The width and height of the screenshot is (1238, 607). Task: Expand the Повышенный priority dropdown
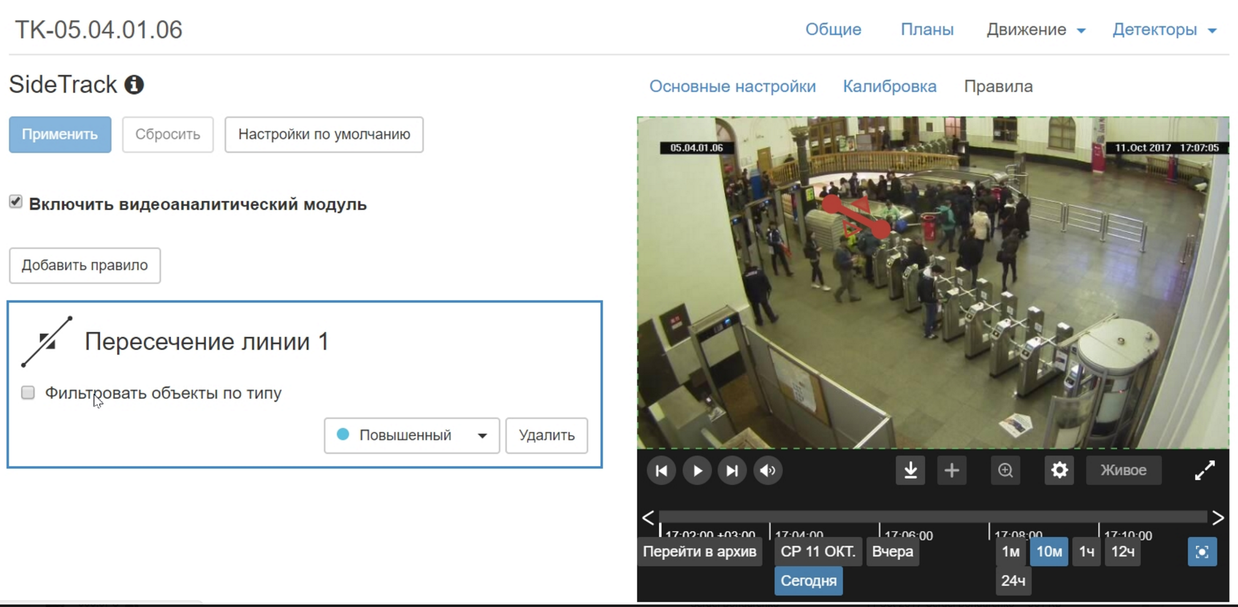412,435
